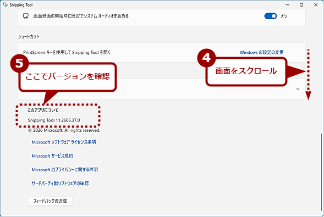The width and height of the screenshot is (324, 217).
Task: Click the 'フィードバックの送信' button
Action: [50, 201]
